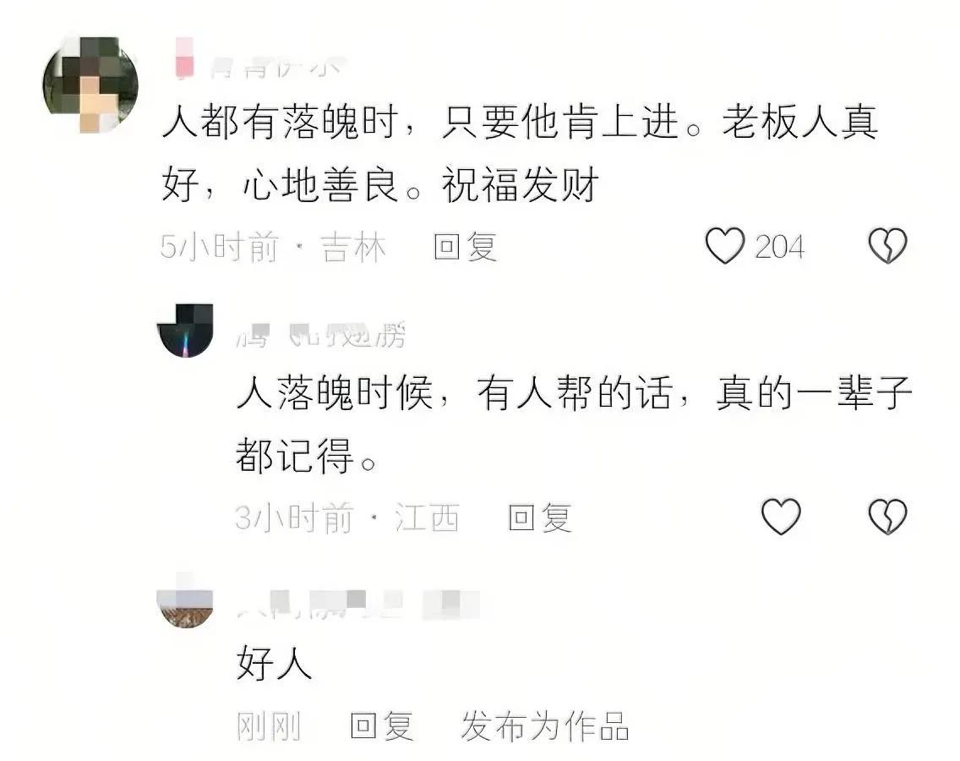The height and width of the screenshot is (761, 960).
Task: Like the reply from 江西
Action: pos(781,517)
